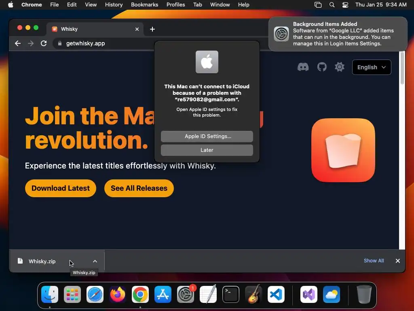
Task: Dismiss iCloud dialog with Later
Action: (207, 150)
